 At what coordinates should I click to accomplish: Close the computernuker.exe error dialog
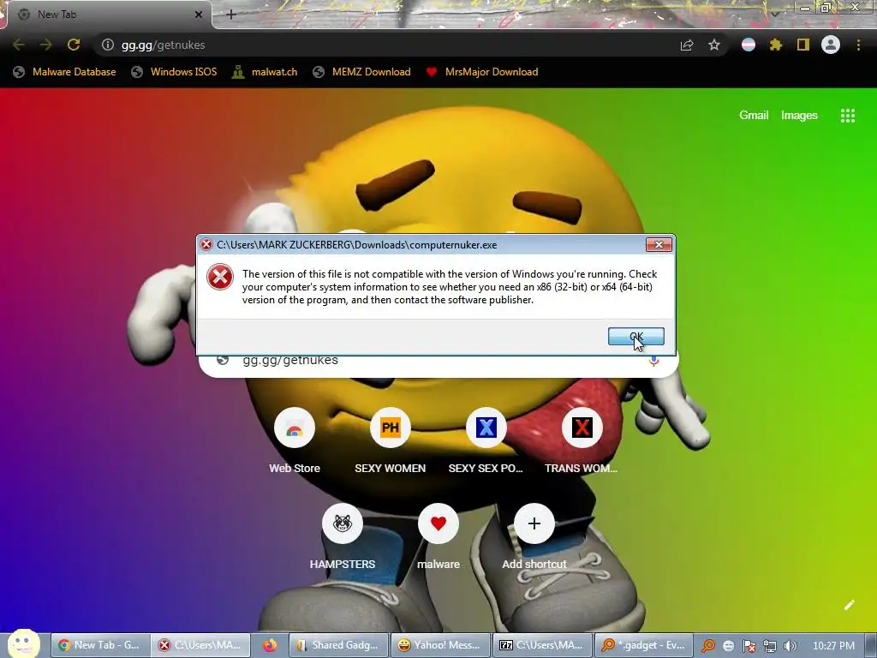659,244
